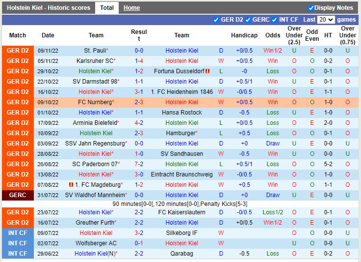Open the 3-1 score versus Heidenheim
361x262 pixels.
(139, 92)
